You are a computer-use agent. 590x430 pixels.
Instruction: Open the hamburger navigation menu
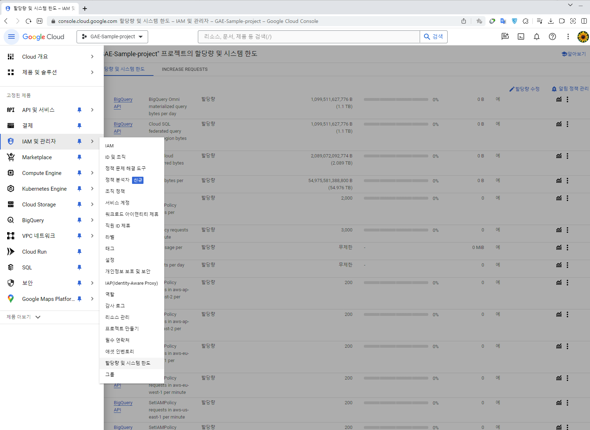[x=11, y=36]
